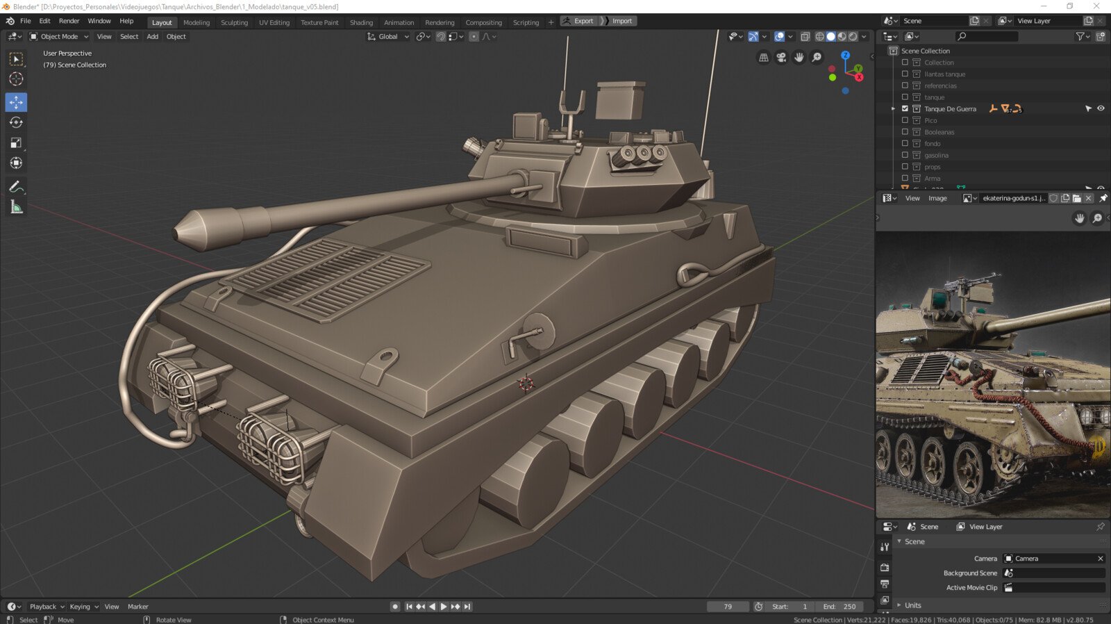1111x624 pixels.
Task: Hide 'Tanque De Guerra' with the eye icon
Action: point(1101,108)
